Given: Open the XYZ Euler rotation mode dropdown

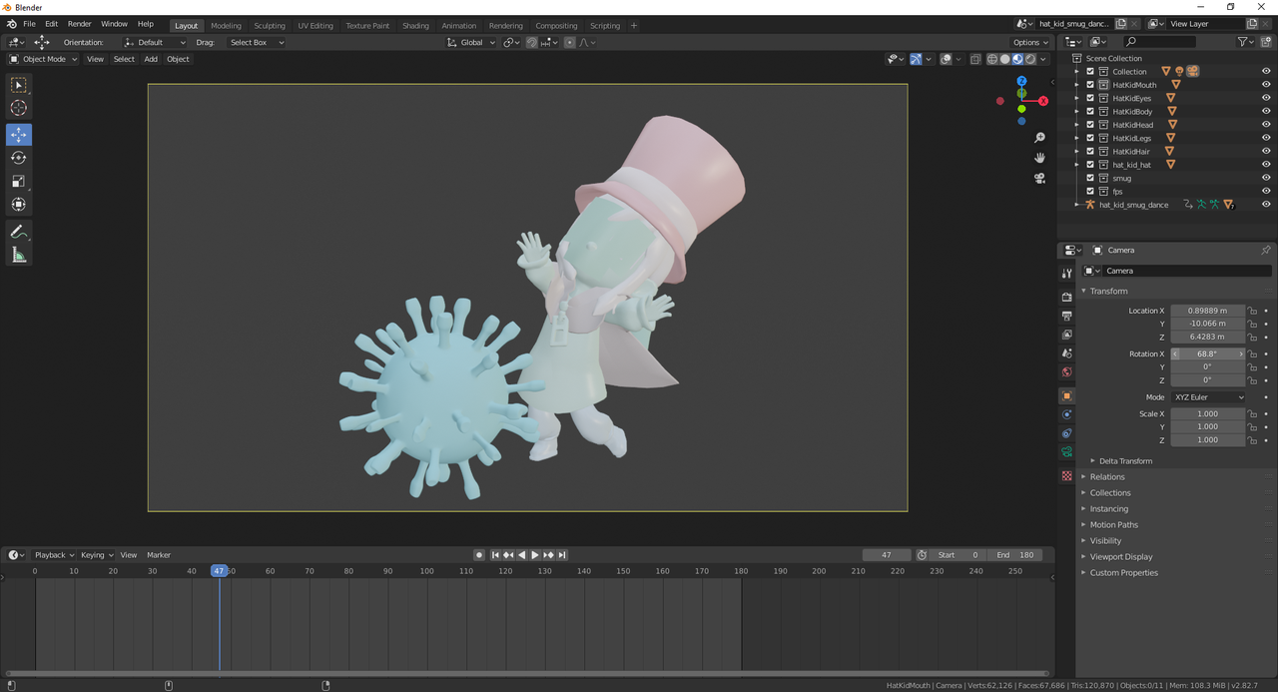Looking at the screenshot, I should click(1208, 397).
